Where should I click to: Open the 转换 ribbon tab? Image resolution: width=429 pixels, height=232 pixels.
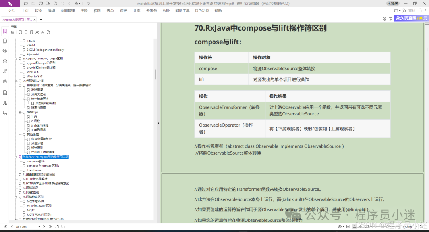pyautogui.click(x=38, y=11)
